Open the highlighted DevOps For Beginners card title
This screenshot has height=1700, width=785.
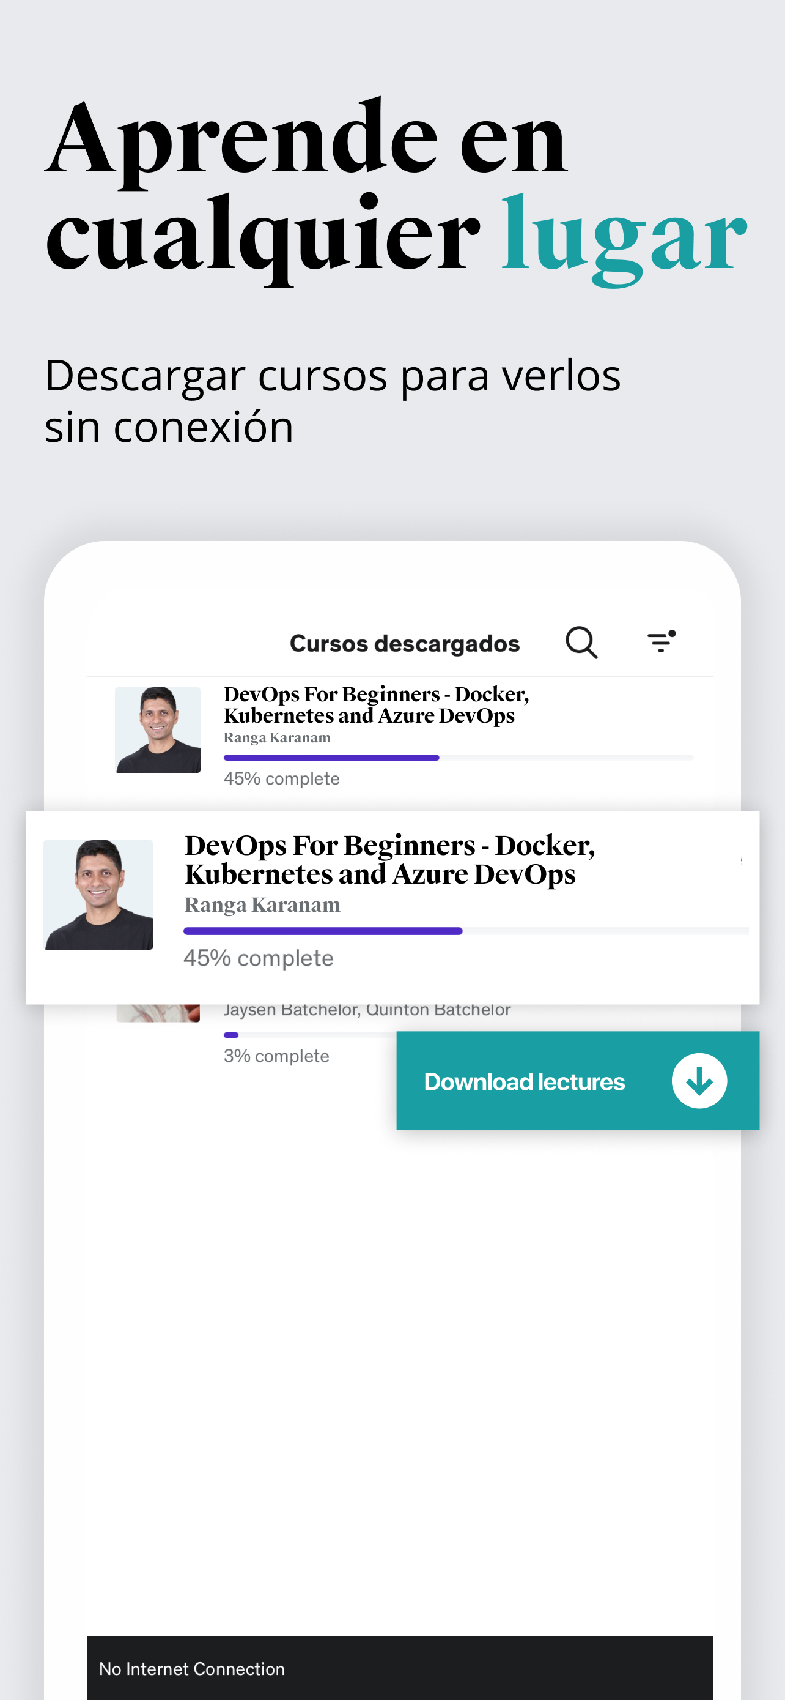tap(389, 859)
